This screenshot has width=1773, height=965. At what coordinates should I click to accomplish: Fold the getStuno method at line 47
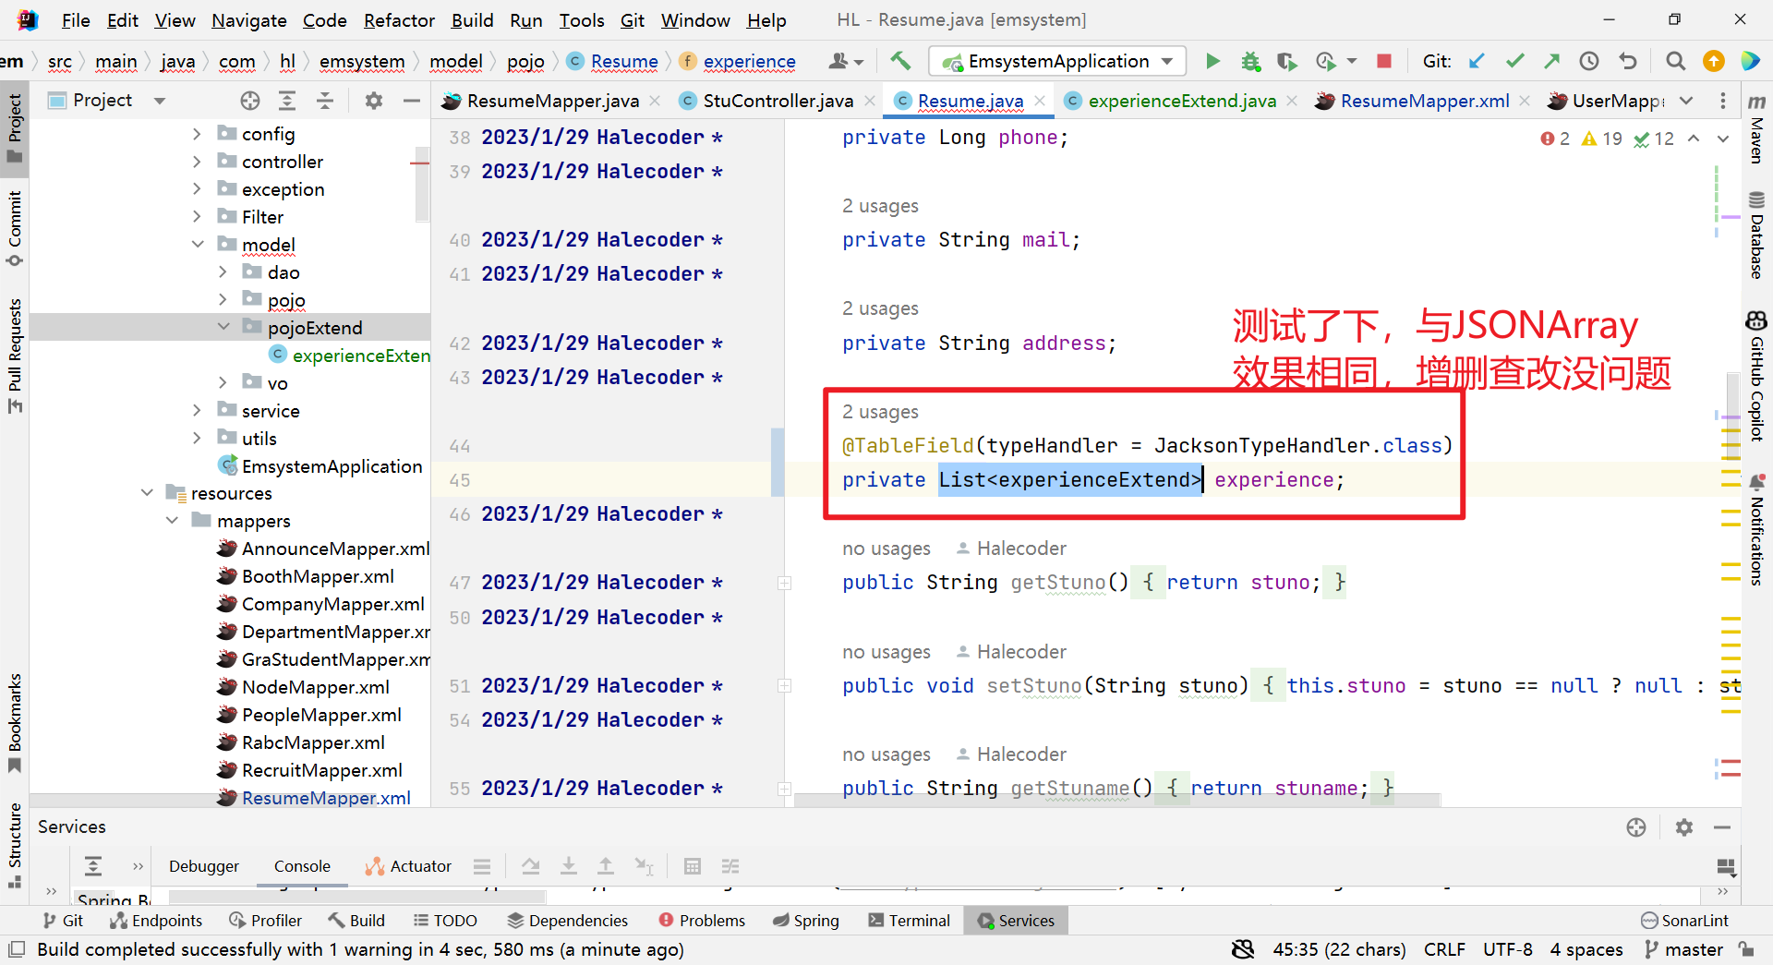click(x=784, y=583)
